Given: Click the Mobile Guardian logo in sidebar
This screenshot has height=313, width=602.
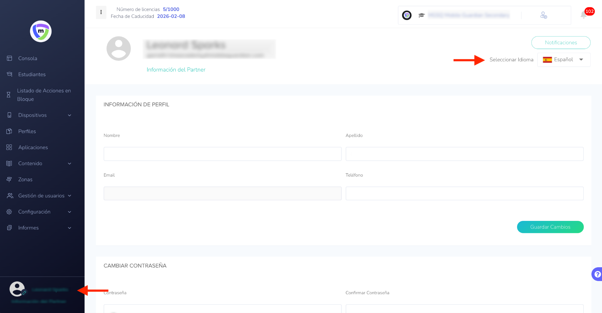Looking at the screenshot, I should tap(41, 31).
